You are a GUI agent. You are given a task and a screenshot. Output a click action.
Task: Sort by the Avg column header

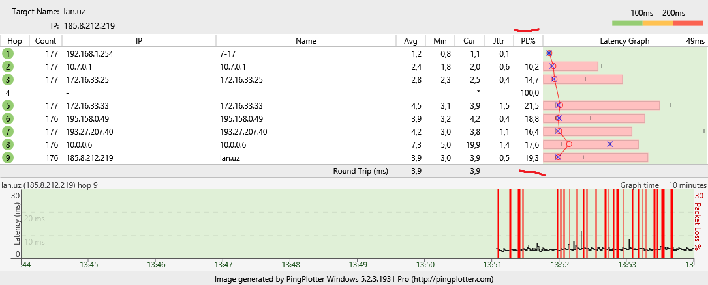410,41
